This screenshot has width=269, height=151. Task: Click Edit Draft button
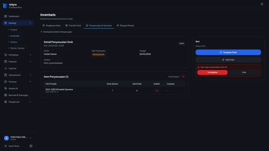coord(228,60)
